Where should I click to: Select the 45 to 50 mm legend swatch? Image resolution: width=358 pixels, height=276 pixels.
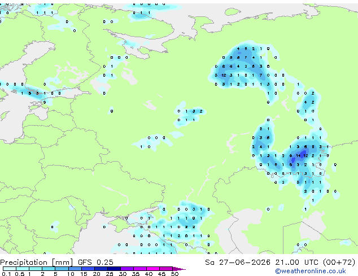[166, 269]
